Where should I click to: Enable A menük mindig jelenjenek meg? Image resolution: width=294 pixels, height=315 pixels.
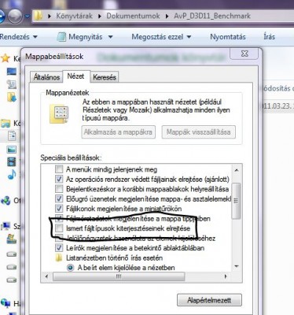tap(59, 169)
